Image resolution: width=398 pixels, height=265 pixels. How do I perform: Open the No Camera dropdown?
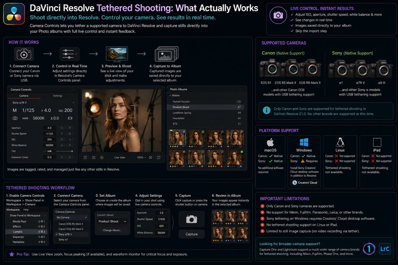(72, 217)
